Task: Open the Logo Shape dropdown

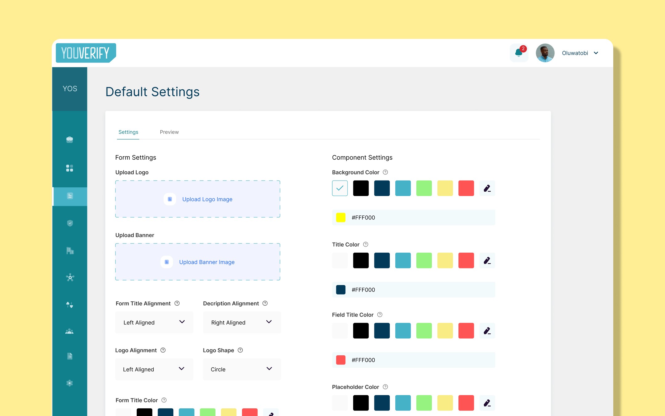Action: click(x=242, y=369)
